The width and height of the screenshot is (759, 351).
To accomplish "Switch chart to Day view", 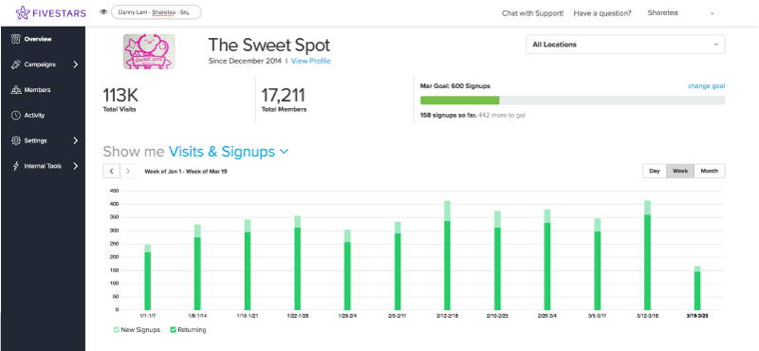I will point(655,171).
